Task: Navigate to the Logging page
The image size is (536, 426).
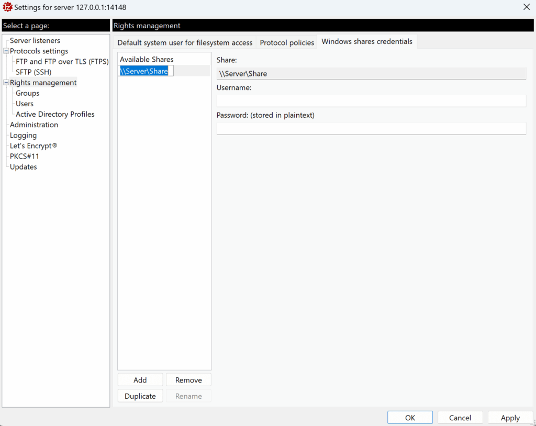Action: click(23, 136)
